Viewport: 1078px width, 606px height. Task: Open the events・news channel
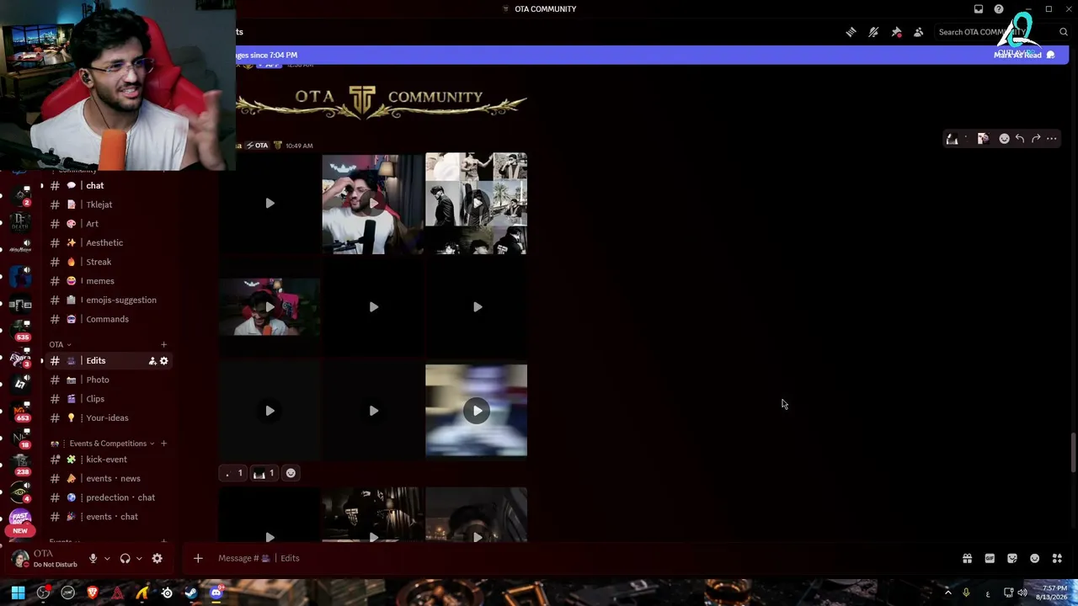(108, 479)
